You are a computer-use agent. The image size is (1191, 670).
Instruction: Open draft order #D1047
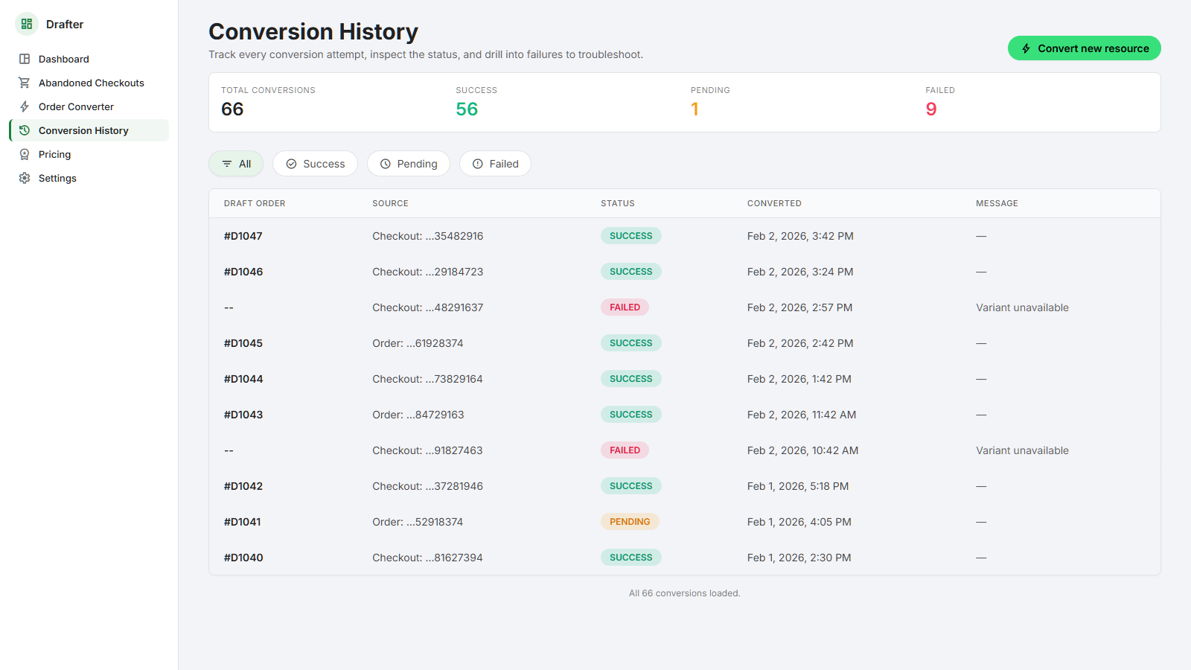(x=243, y=235)
